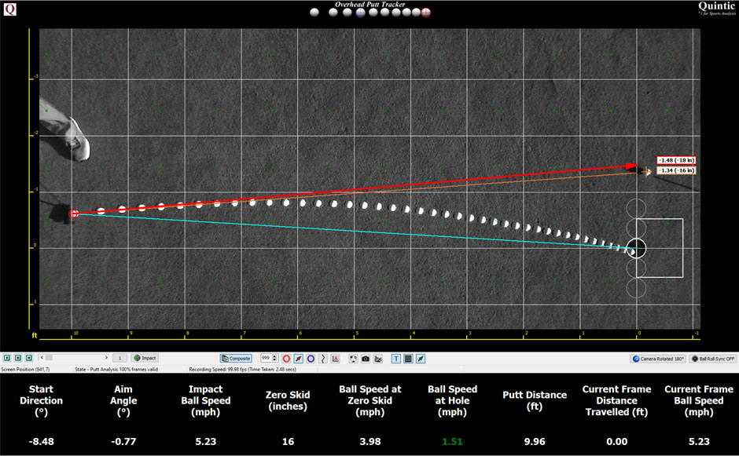The width and height of the screenshot is (739, 456).
Task: Click the green arrow icon in toolbar
Action: [x=421, y=359]
